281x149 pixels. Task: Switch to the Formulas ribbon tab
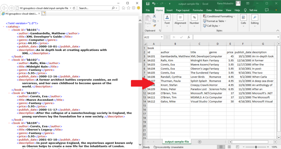(x=198, y=10)
